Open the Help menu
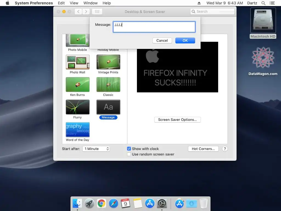 coord(107,3)
